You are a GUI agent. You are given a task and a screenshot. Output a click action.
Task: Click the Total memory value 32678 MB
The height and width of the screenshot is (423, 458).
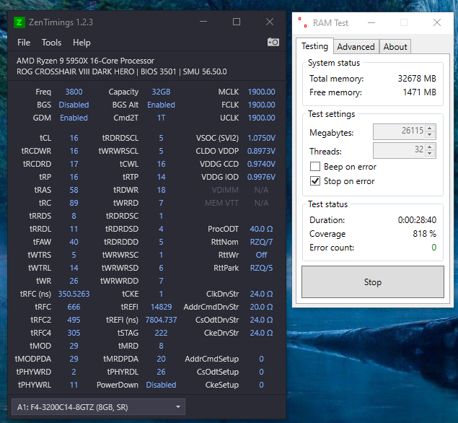(x=417, y=79)
